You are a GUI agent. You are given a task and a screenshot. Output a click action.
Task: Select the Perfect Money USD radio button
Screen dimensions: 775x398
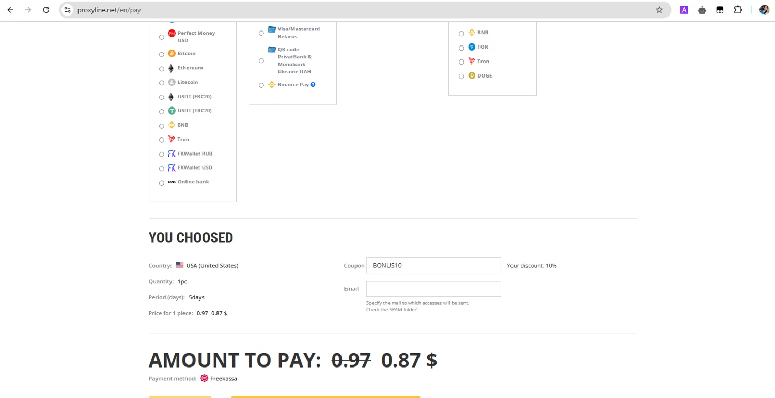(162, 37)
